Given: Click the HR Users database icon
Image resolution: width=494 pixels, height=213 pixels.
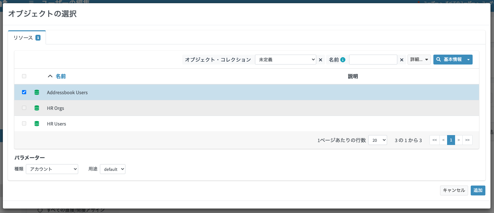Looking at the screenshot, I should point(37,124).
